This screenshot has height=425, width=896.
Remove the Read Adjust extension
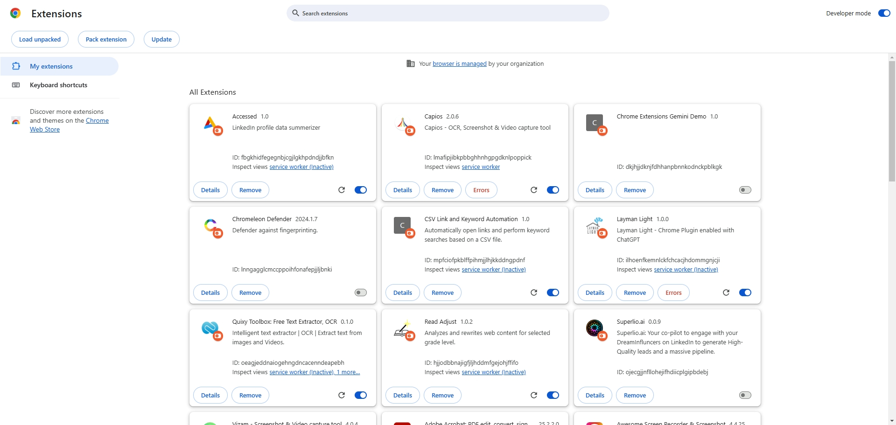442,395
